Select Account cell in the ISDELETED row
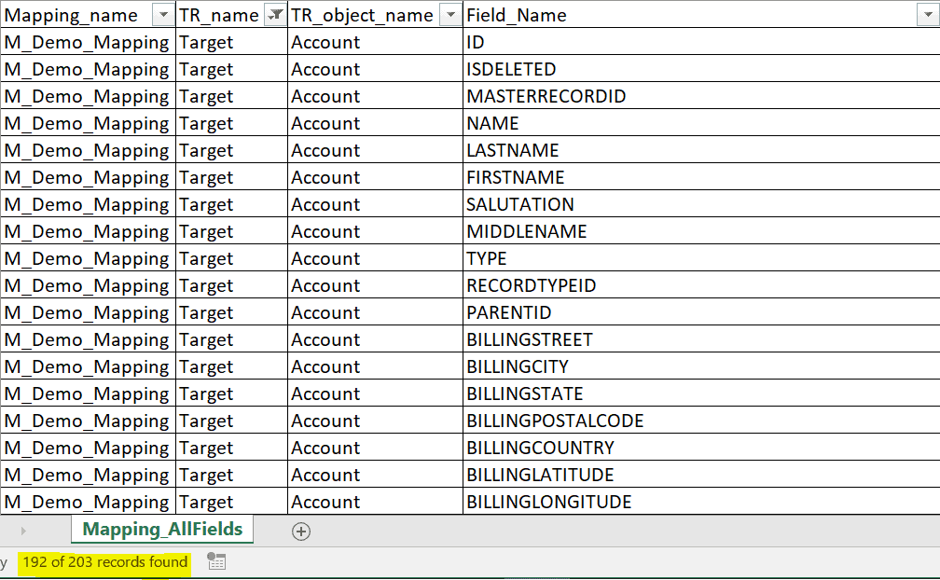The width and height of the screenshot is (940, 580). pyautogui.click(x=375, y=69)
